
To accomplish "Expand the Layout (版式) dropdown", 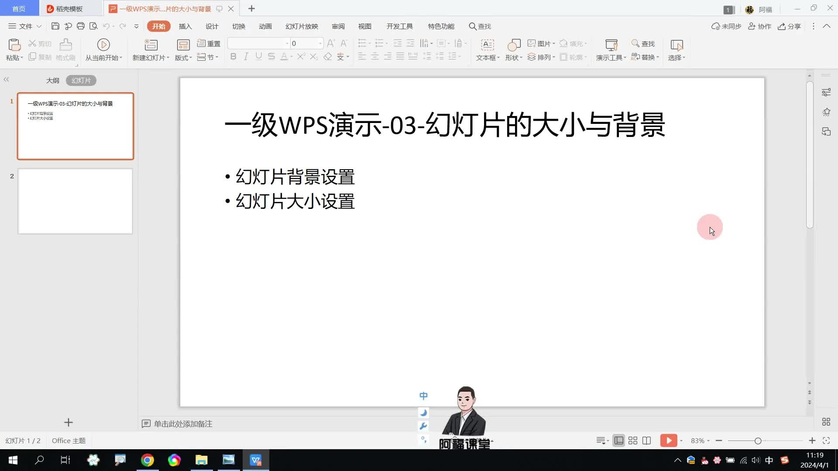I will [183, 58].
